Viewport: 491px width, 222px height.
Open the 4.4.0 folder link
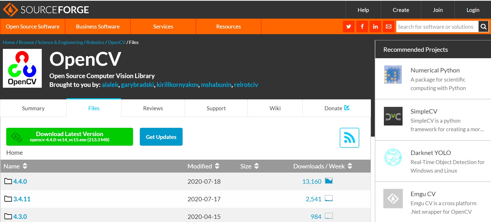point(20,181)
